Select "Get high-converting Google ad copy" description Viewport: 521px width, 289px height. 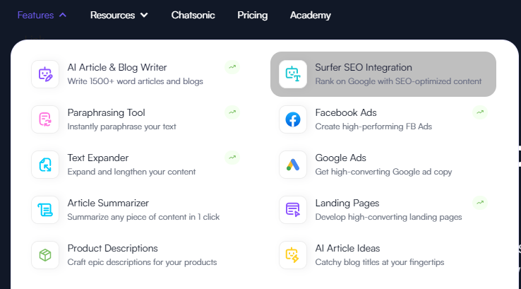pos(383,172)
